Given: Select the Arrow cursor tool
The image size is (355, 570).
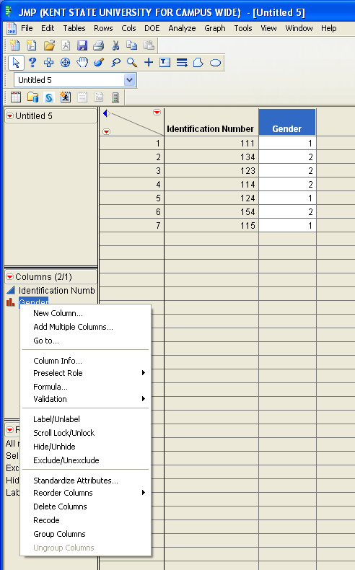Looking at the screenshot, I should coord(16,63).
